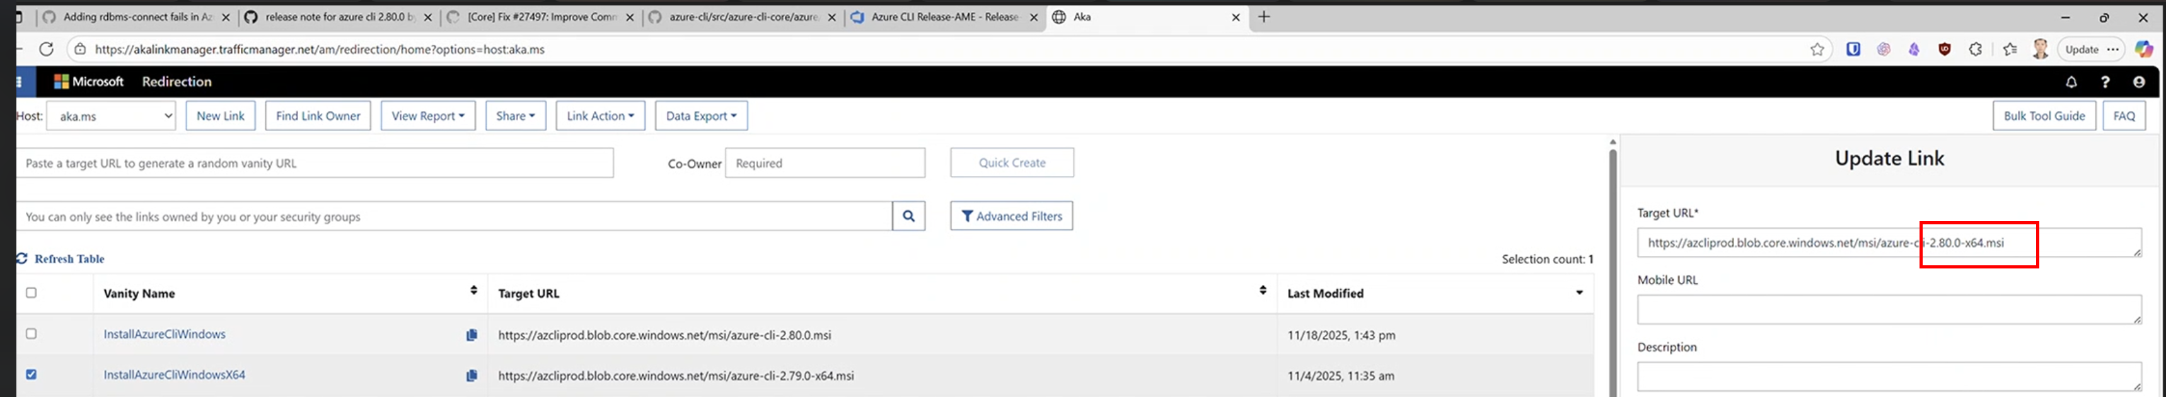Image resolution: width=2166 pixels, height=397 pixels.
Task: Sort by Target URL column arrows
Action: 1262,290
